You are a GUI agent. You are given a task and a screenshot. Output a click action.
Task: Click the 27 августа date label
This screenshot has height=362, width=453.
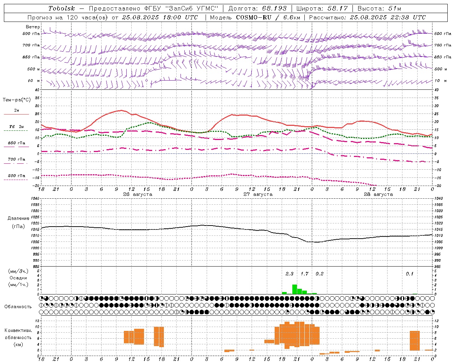coord(258,194)
